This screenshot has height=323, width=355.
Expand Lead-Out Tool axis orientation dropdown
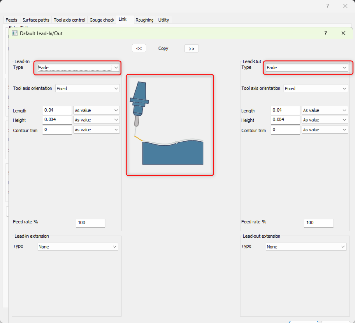316,89
